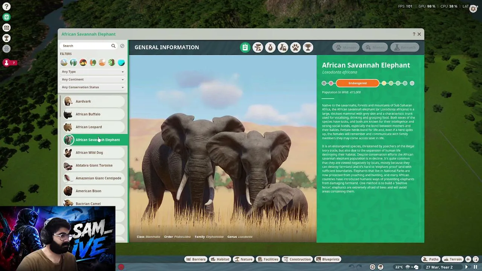Switch to the habitat tree tab
Viewport: 482px width, 271px height.
pos(258,47)
